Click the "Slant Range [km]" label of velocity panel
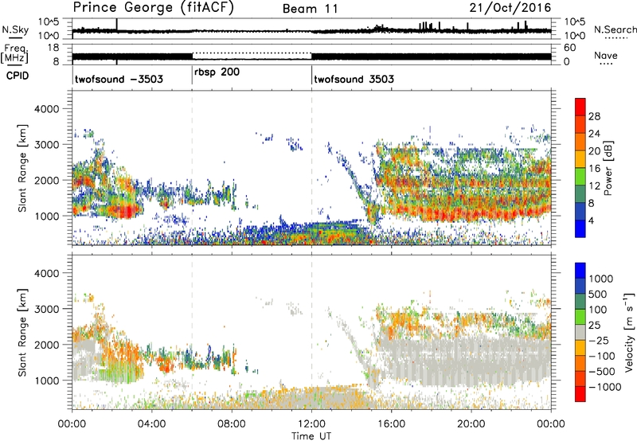The image size is (637, 441). click(22, 333)
